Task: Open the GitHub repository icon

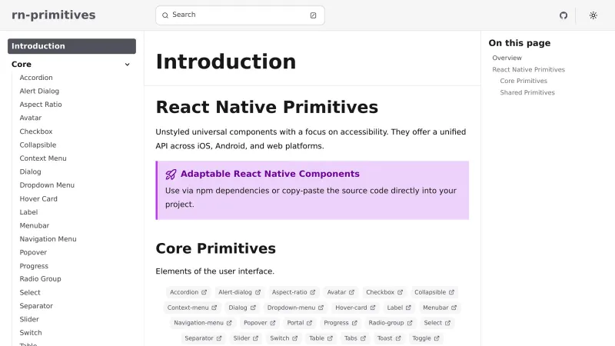Action: click(563, 15)
